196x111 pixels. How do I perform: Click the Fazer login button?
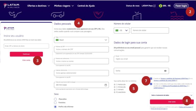181,6
